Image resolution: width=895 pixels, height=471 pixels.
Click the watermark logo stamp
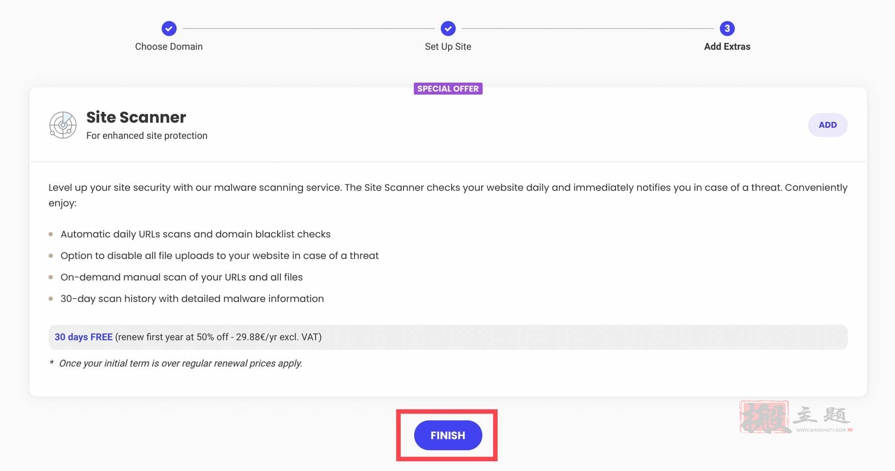[765, 417]
